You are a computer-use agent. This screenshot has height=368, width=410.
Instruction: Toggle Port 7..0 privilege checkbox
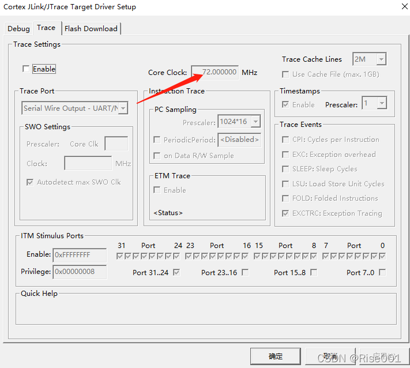(382, 272)
